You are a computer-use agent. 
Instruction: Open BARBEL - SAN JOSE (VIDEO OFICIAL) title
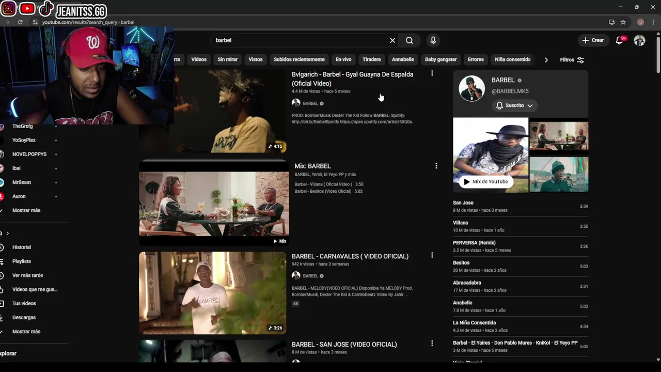pyautogui.click(x=344, y=344)
